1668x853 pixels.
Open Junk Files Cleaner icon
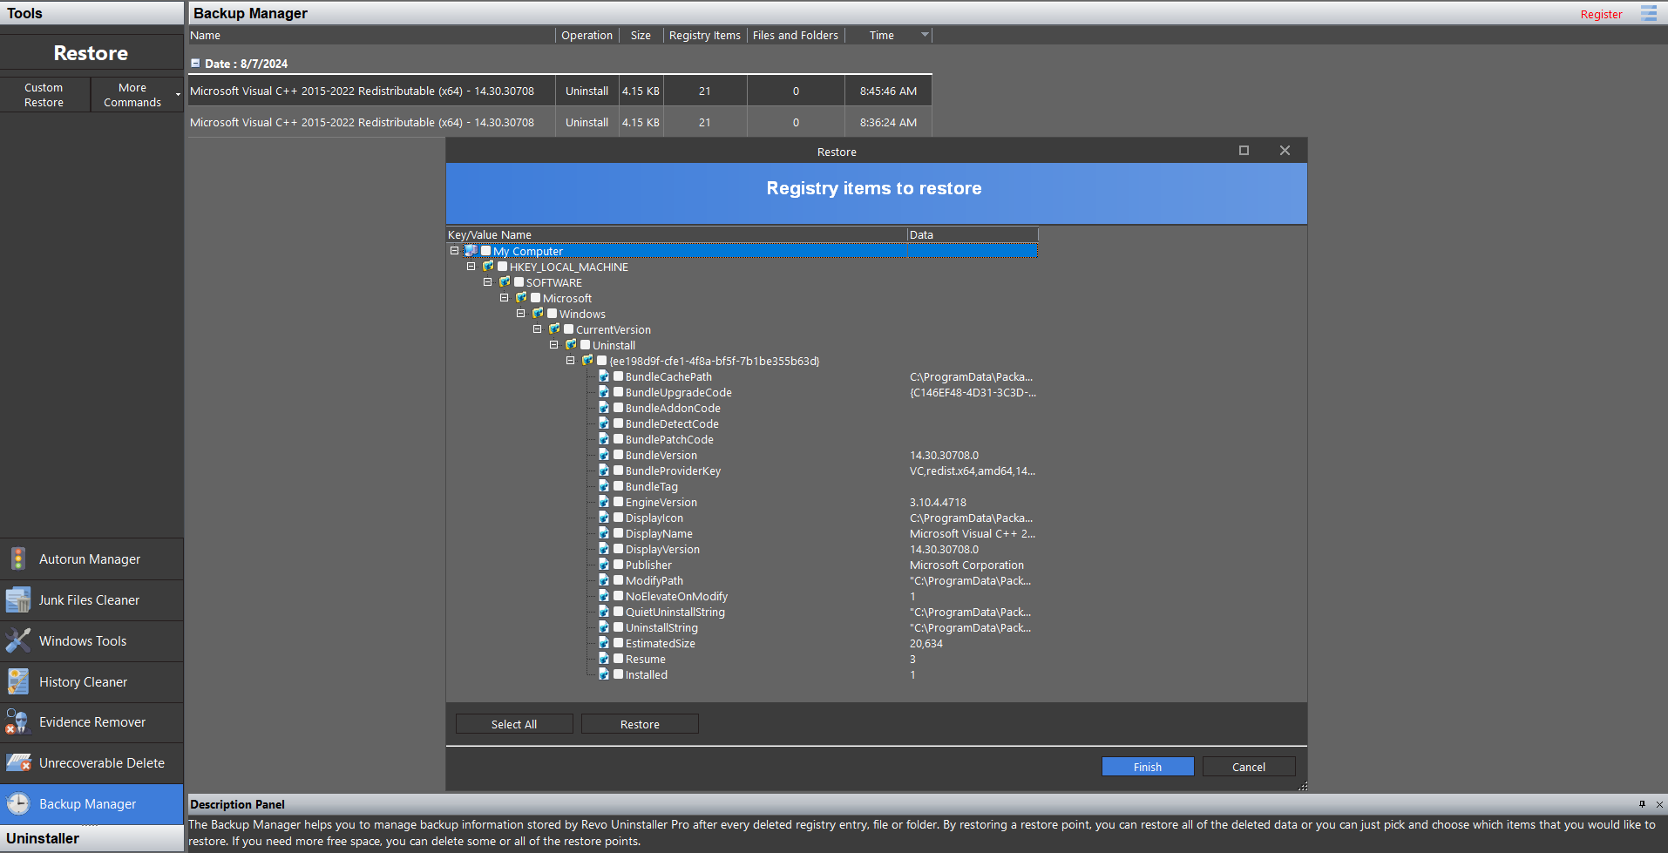coord(17,600)
